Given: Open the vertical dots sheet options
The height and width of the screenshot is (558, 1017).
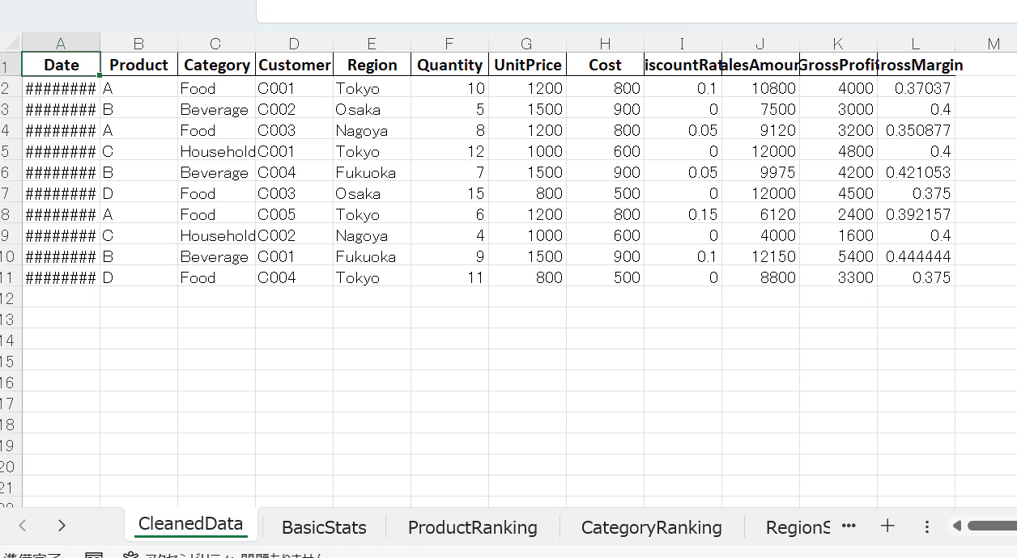Looking at the screenshot, I should (927, 526).
